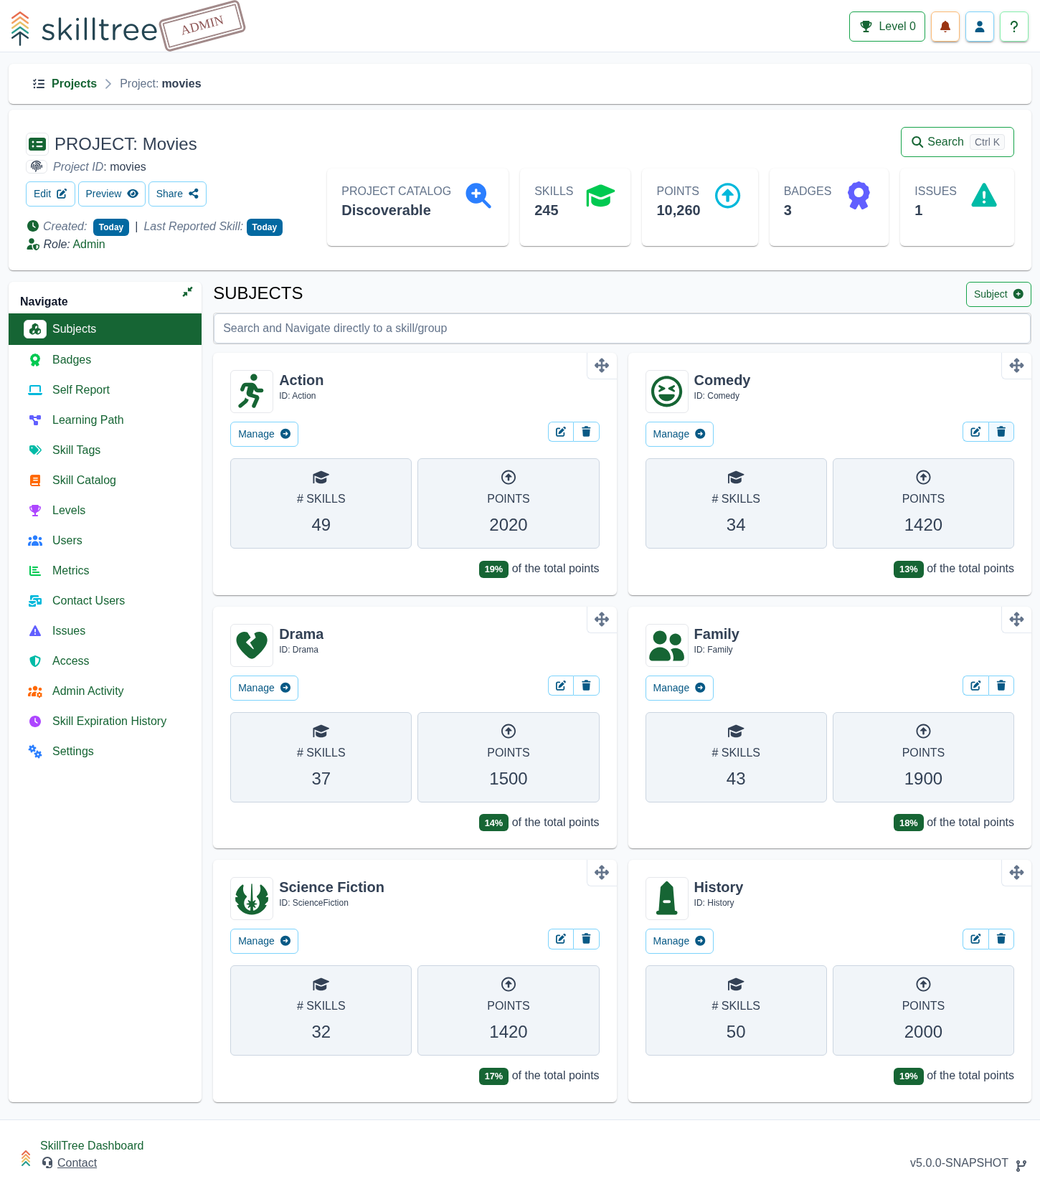Click the move handle on Family card

[x=1016, y=620]
